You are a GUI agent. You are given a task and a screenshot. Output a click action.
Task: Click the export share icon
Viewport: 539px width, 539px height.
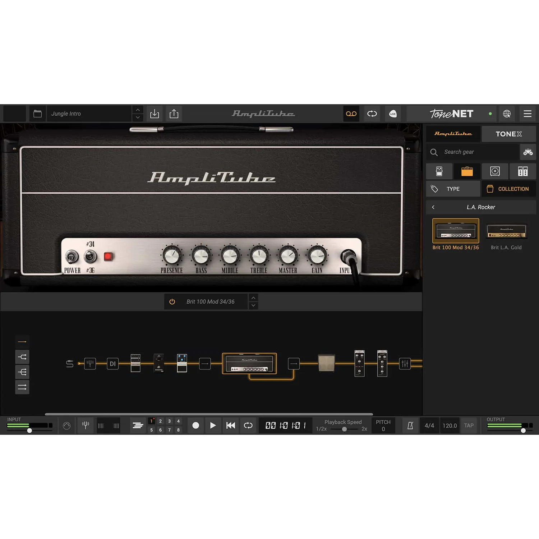click(174, 114)
